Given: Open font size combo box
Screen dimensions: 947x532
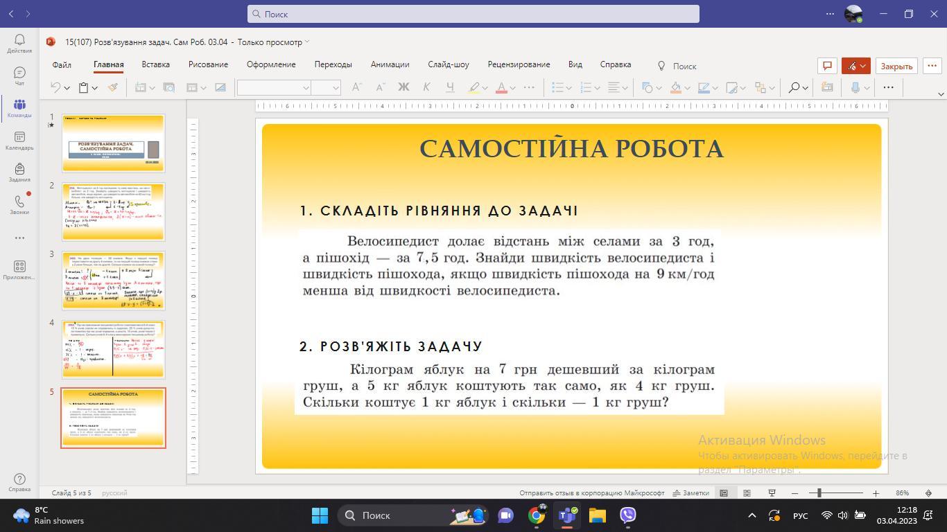Looking at the screenshot, I should tap(326, 87).
